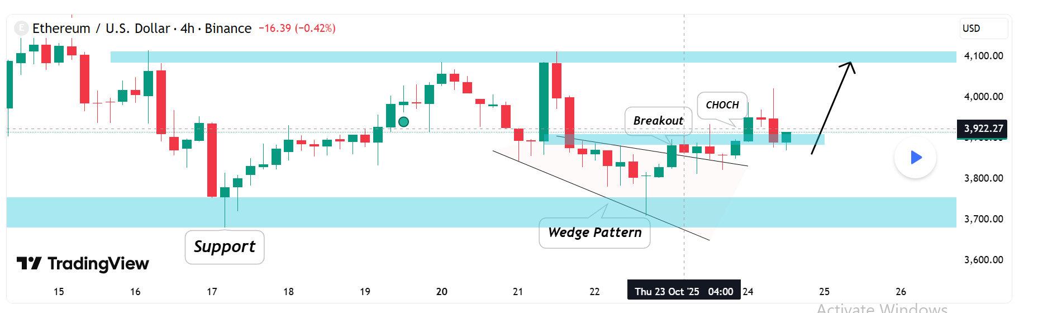This screenshot has height=313, width=1038.
Task: Click the -16.39 (-0.42%) price change
Action: point(297,29)
